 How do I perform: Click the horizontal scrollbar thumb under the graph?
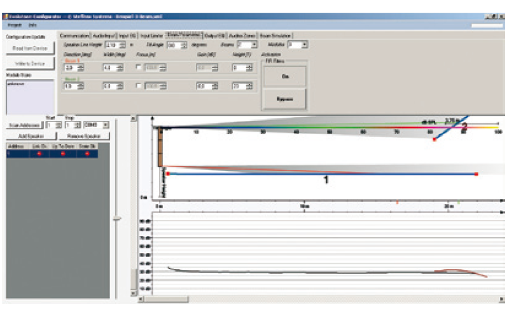tap(166, 299)
